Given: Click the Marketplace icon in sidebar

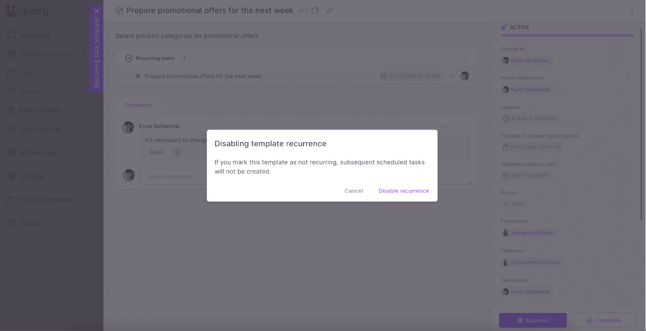Looking at the screenshot, I should [12, 153].
